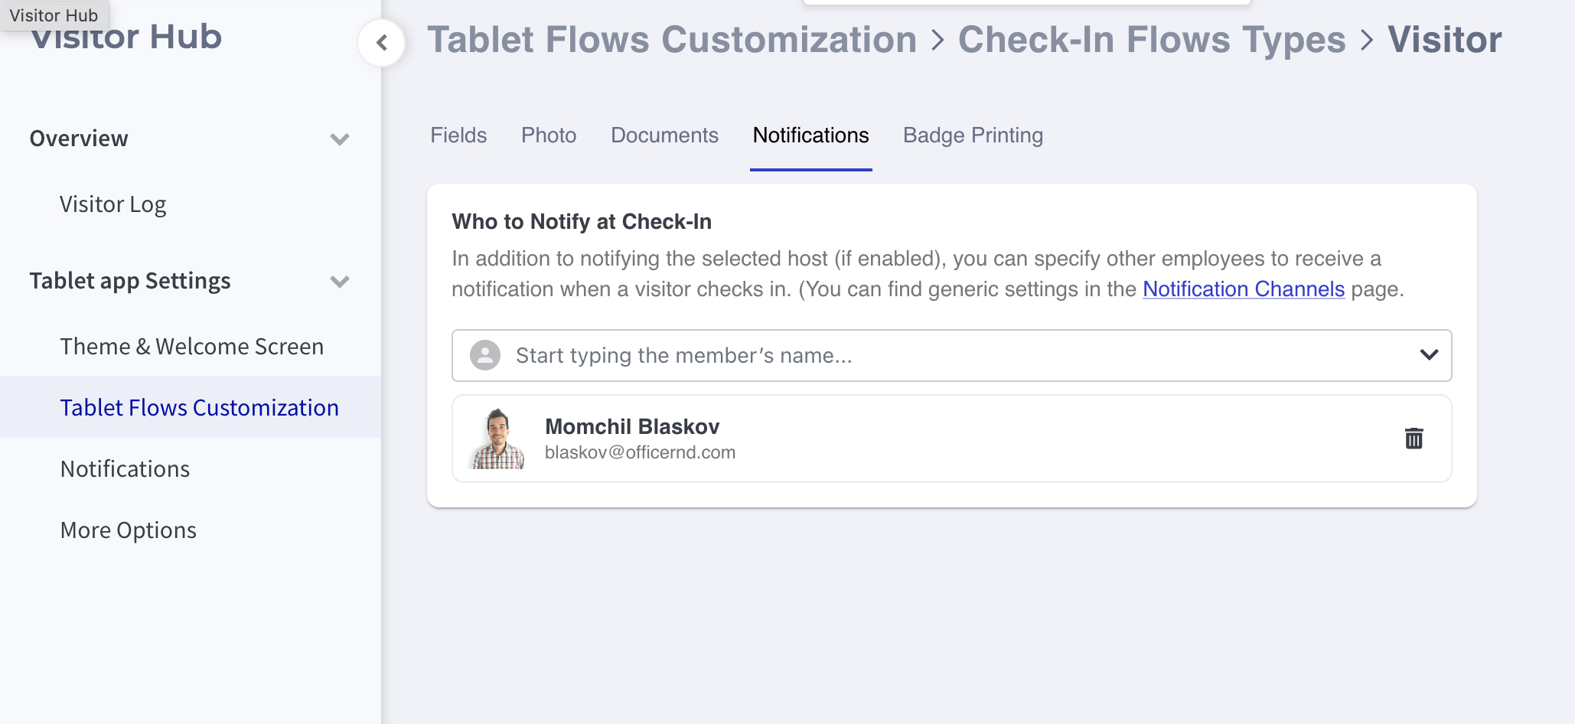Go to the Badge Printing tab
The width and height of the screenshot is (1575, 724).
[x=973, y=135]
